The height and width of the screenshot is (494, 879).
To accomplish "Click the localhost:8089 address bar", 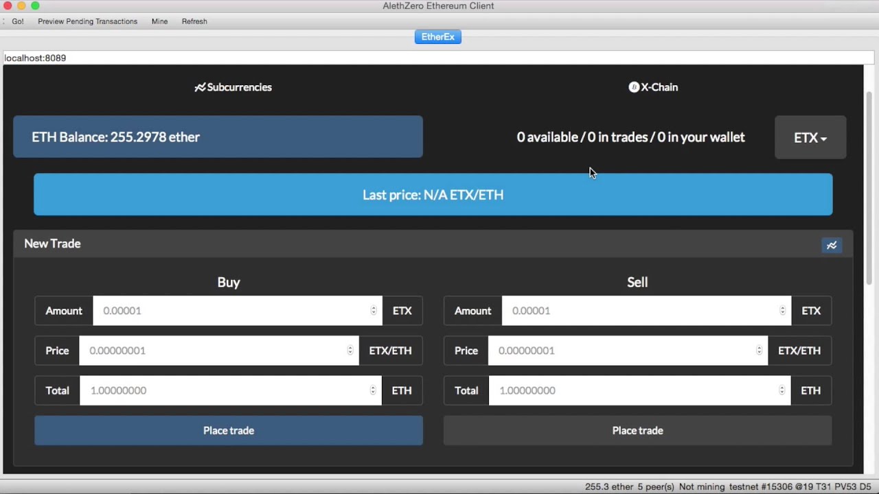I will point(438,58).
